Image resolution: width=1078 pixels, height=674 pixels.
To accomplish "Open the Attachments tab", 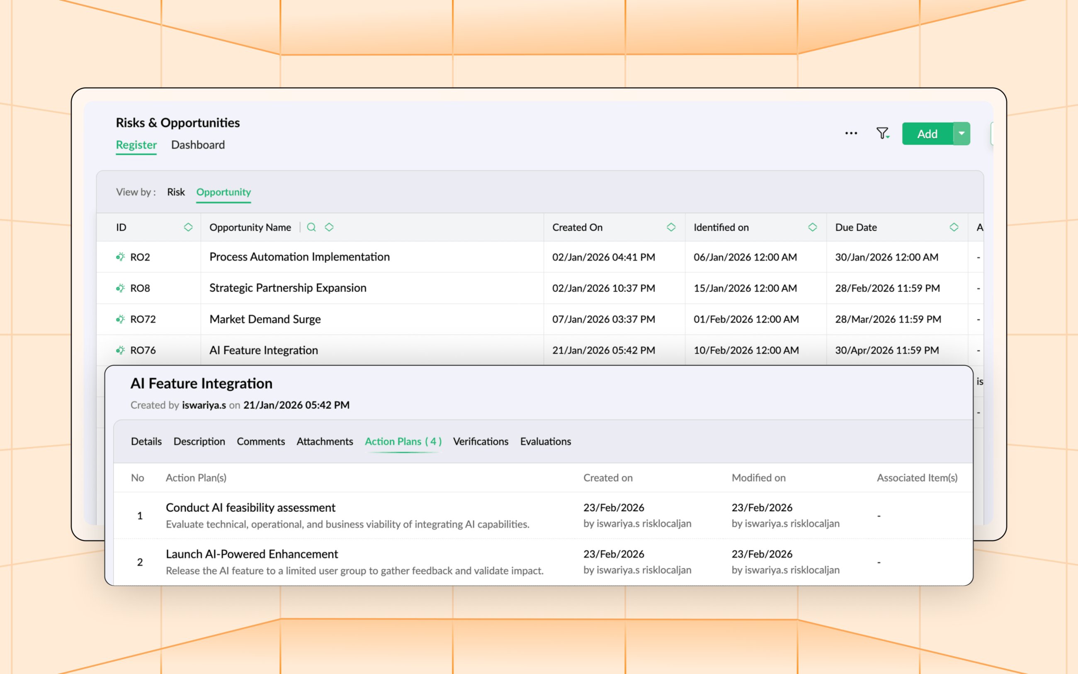I will 324,441.
